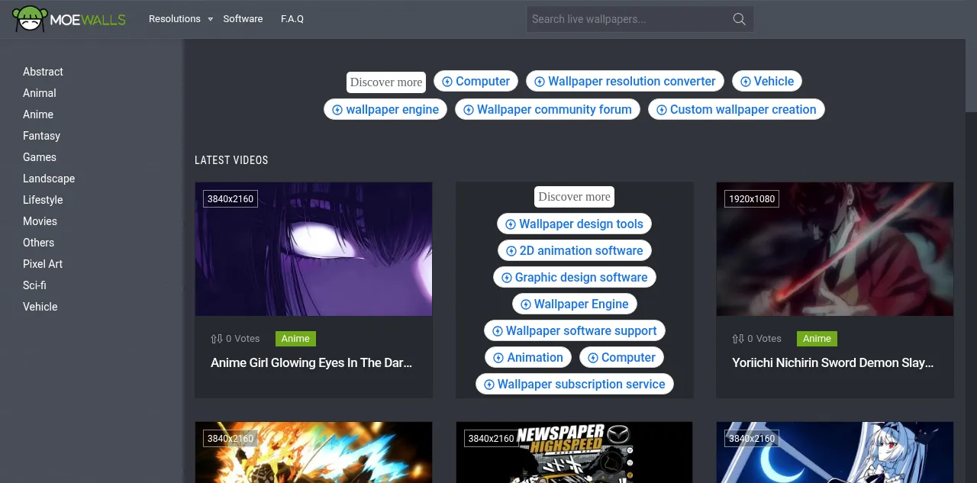Open Anime Girl Glowing Eyes In The Dar... title
Image resolution: width=977 pixels, height=483 pixels.
coord(311,363)
